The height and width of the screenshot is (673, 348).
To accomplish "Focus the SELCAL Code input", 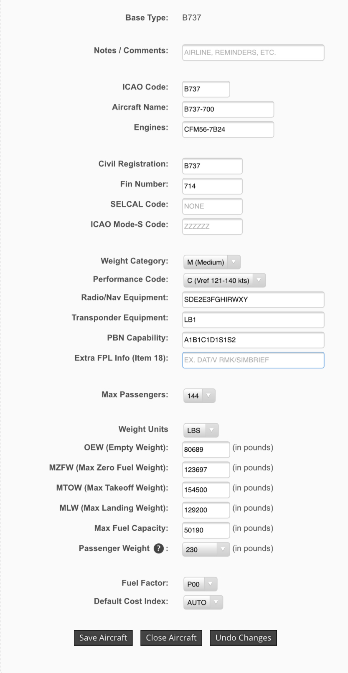I will [x=212, y=206].
